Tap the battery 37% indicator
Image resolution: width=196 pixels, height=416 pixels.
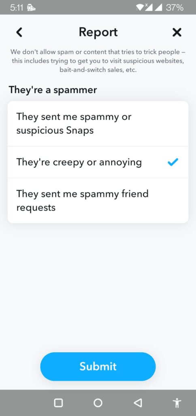click(174, 7)
